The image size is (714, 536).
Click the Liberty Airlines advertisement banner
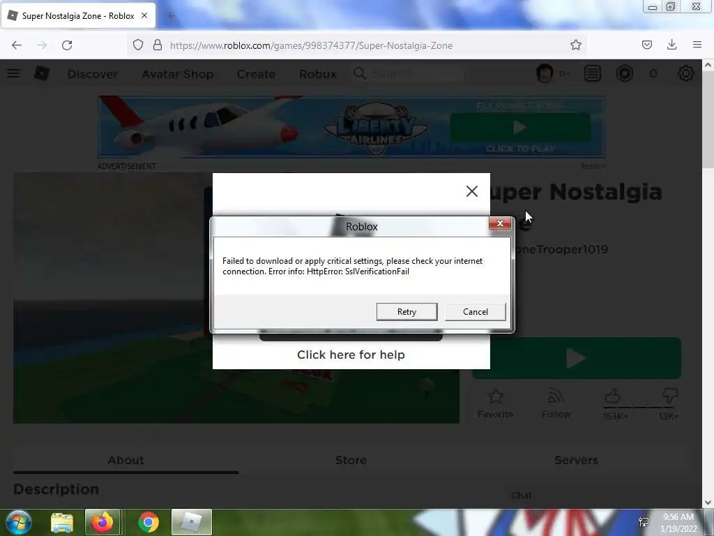351,127
